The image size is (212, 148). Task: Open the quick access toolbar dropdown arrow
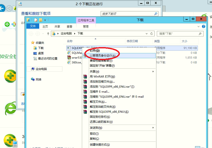point(45,20)
